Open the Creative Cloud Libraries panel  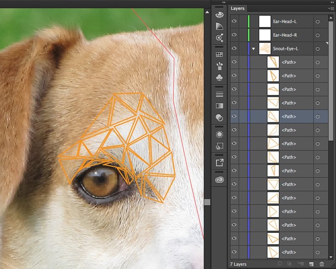click(219, 179)
